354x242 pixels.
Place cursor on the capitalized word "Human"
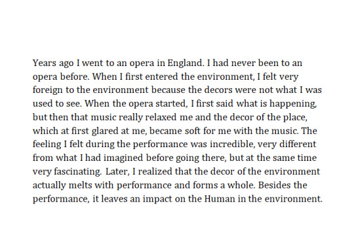[x=220, y=199]
